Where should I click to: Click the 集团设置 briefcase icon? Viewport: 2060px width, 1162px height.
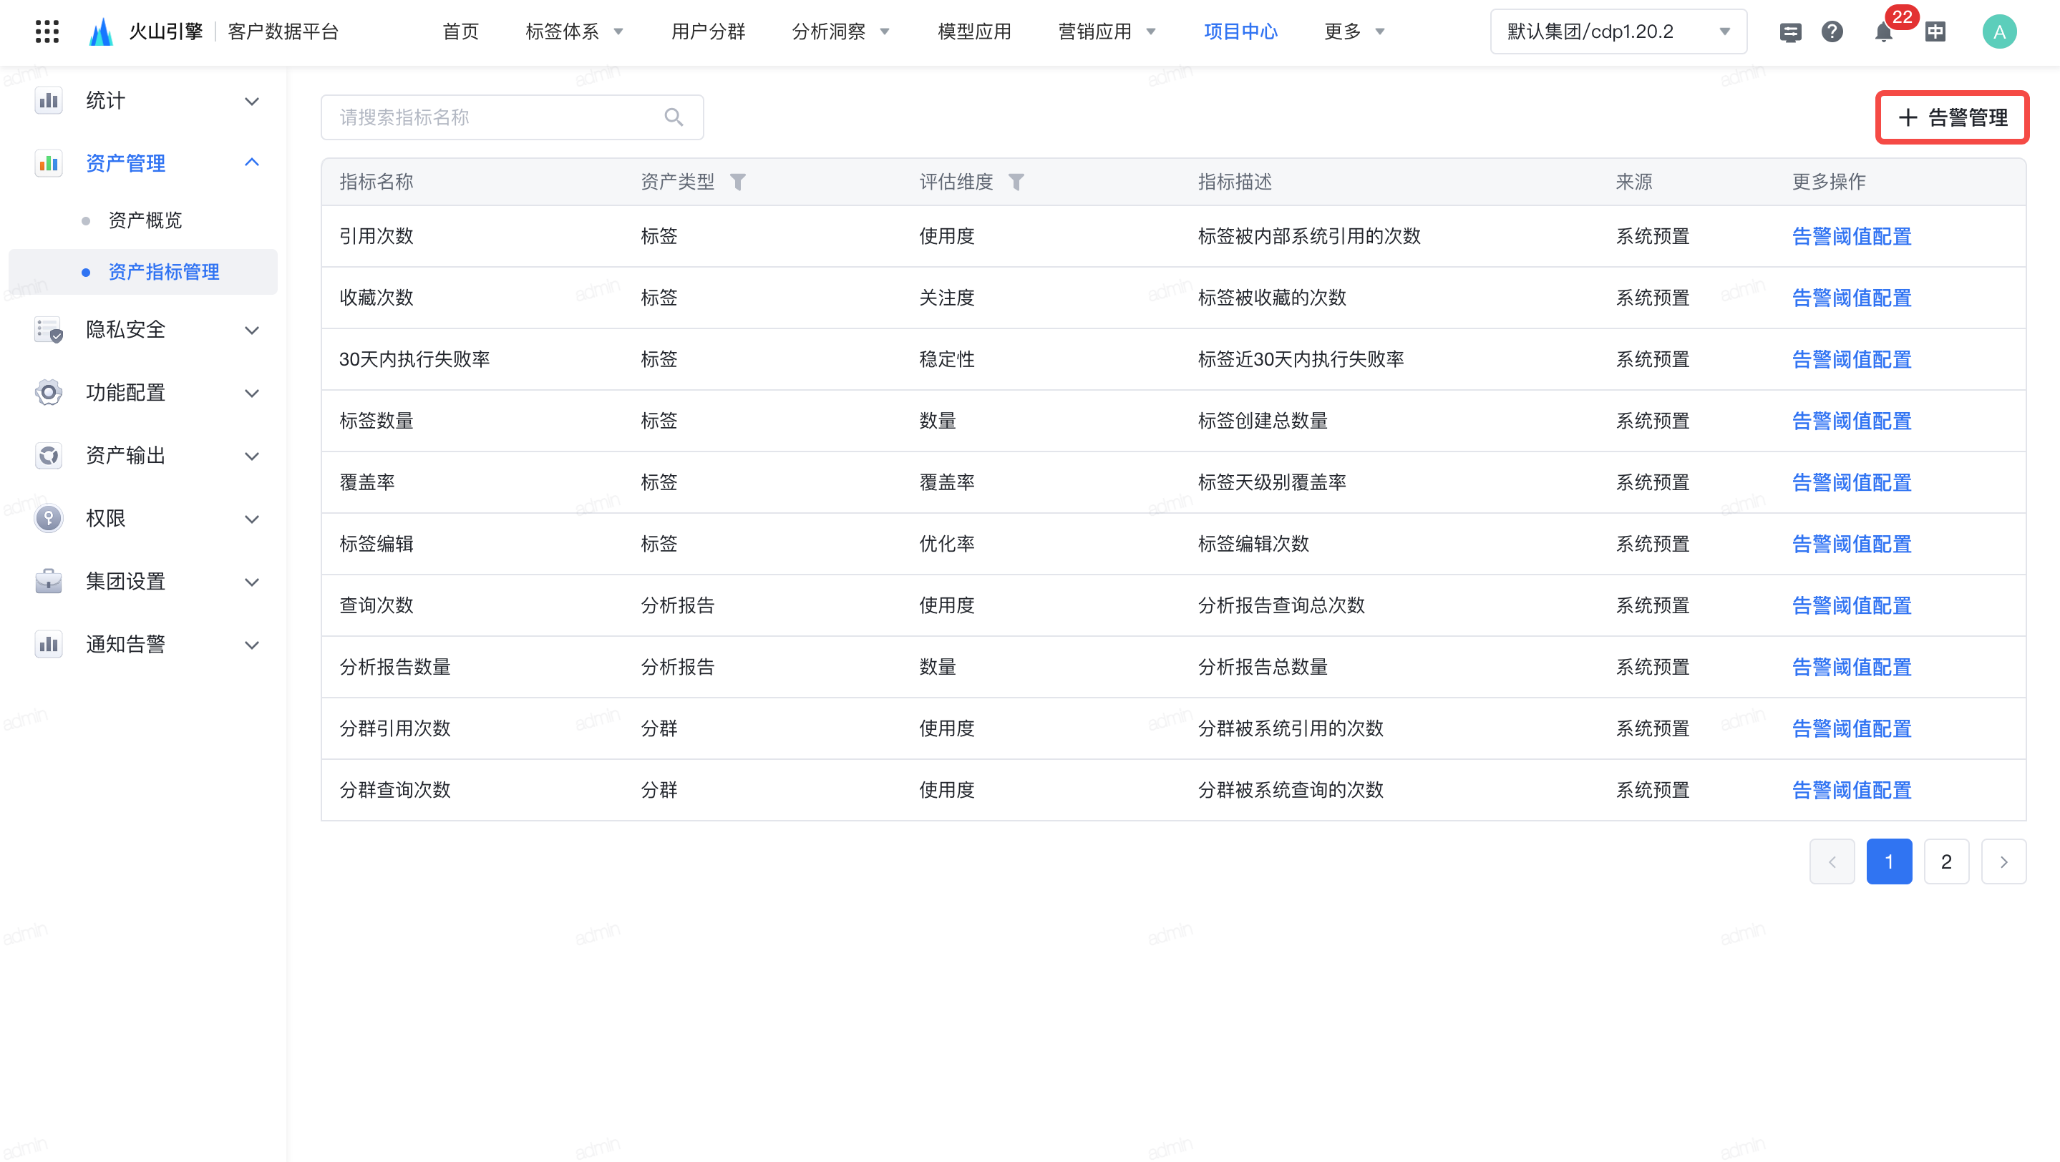pyautogui.click(x=49, y=581)
